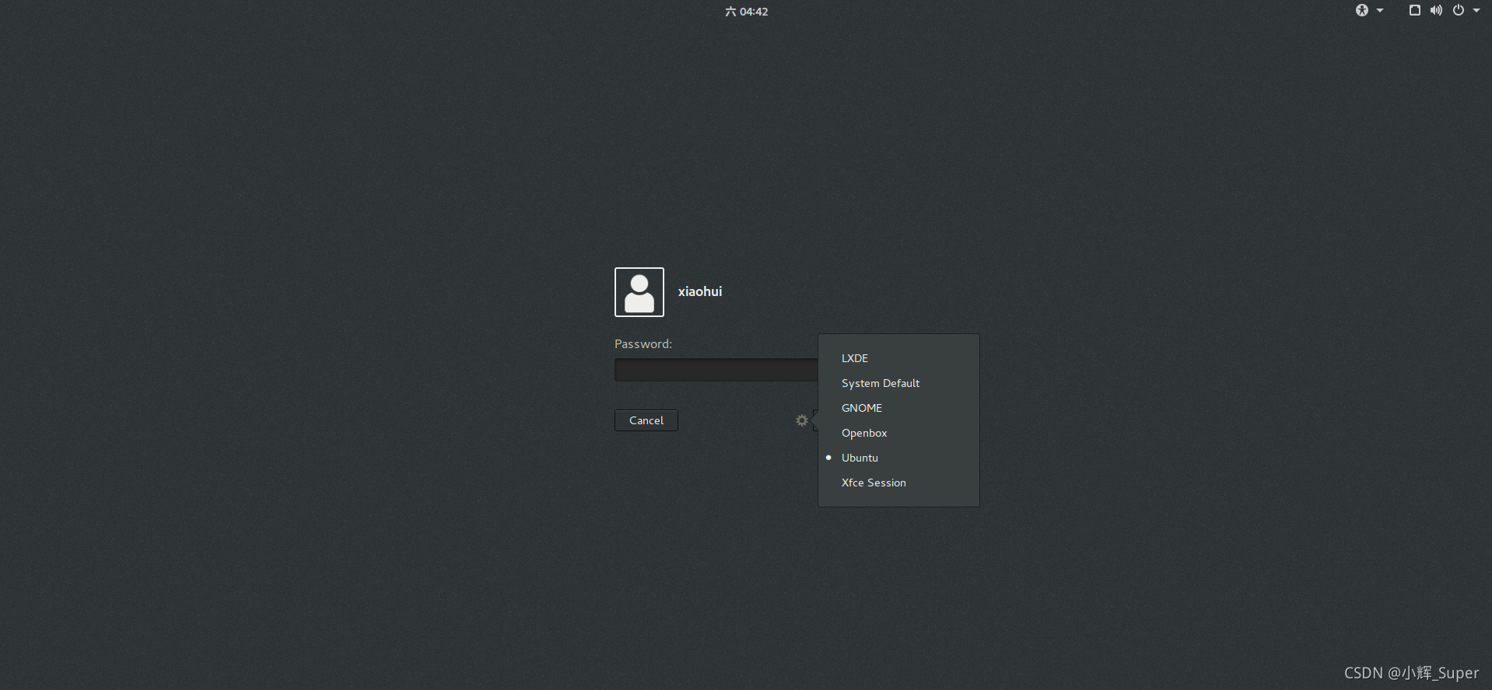Viewport: 1492px width, 690px height.
Task: Open the power icon menu
Action: tap(1459, 10)
